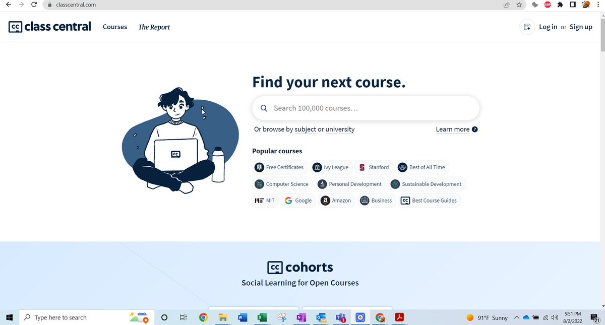
Task: Click the lock icon in the address bar
Action: coord(49,5)
